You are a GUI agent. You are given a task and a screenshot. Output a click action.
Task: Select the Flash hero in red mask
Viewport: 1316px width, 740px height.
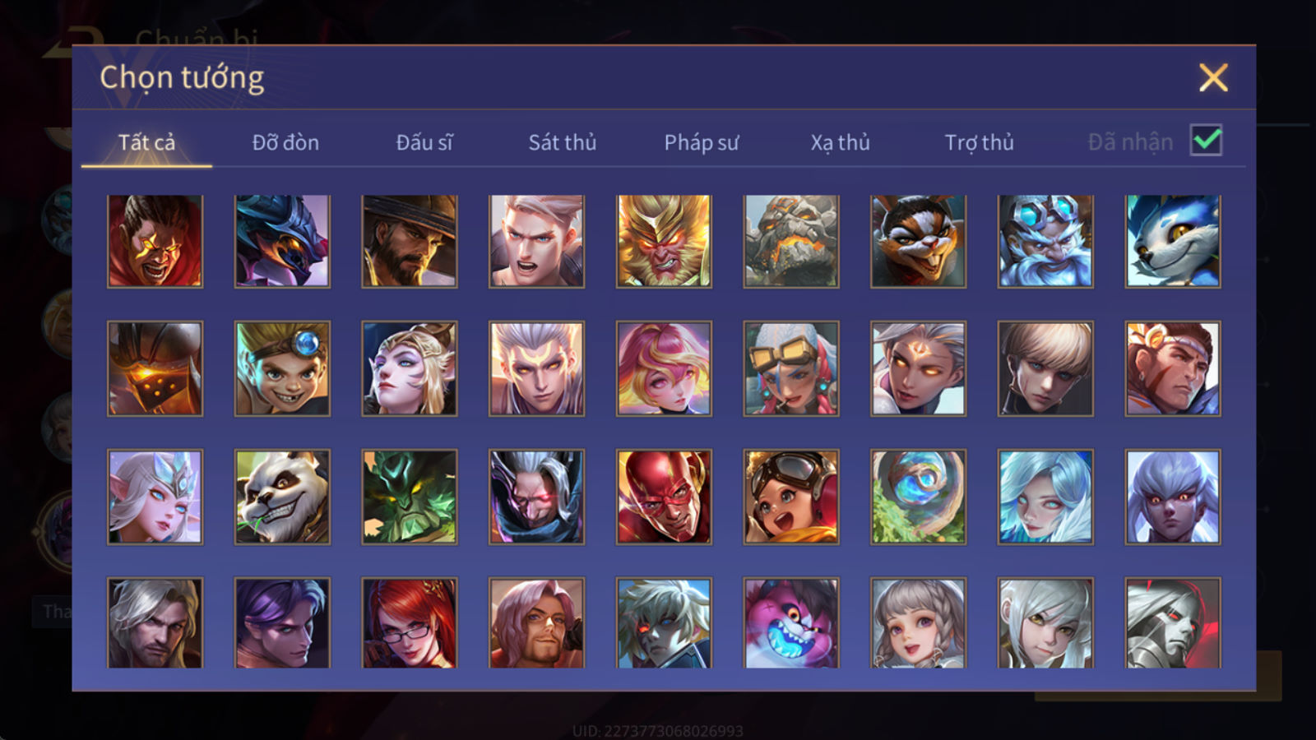tap(664, 497)
